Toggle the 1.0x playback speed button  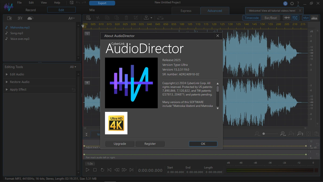point(90,164)
